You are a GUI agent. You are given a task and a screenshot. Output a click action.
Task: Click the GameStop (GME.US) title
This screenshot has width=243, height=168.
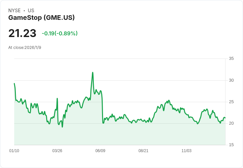[41, 18]
